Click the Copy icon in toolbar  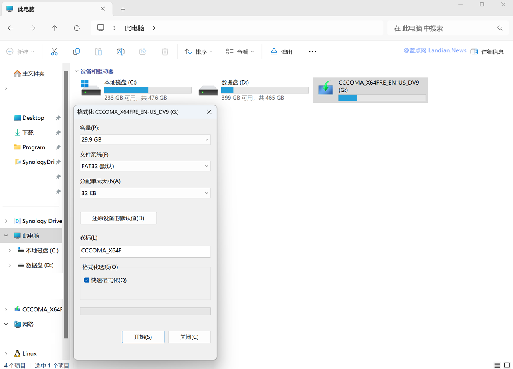tap(76, 52)
